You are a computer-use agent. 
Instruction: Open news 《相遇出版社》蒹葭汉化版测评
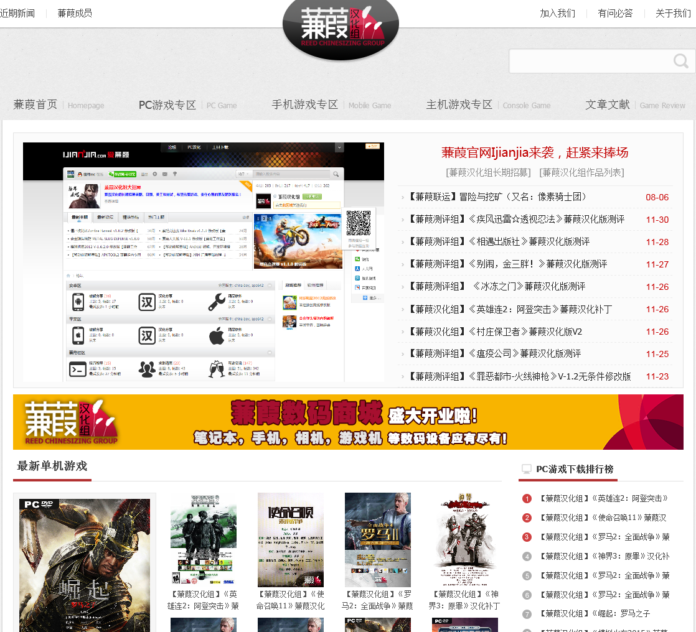[498, 242]
